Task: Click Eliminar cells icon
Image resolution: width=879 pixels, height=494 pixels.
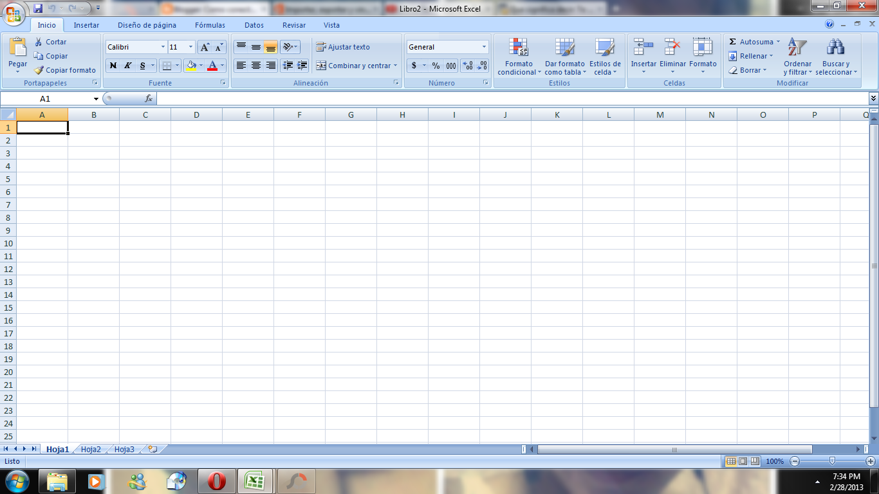Action: 672,47
